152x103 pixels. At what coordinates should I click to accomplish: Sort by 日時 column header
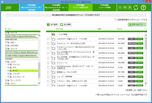click(99, 29)
